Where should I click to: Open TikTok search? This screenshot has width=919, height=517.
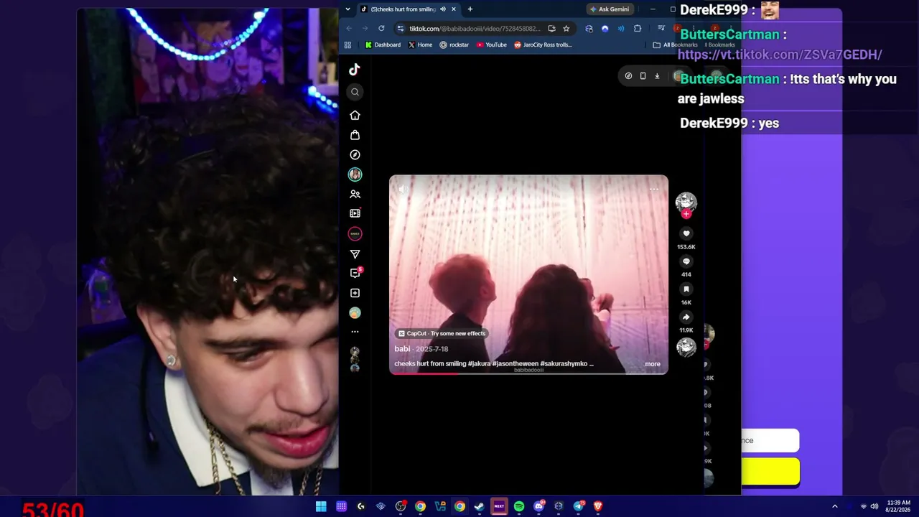click(355, 92)
